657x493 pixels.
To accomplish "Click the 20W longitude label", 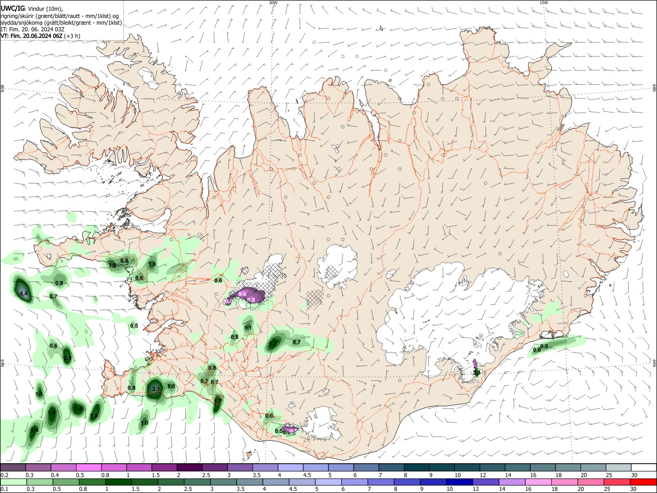I will [273, 3].
